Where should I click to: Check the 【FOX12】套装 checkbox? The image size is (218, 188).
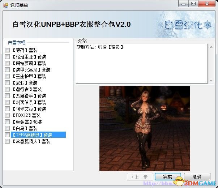coord(7,115)
